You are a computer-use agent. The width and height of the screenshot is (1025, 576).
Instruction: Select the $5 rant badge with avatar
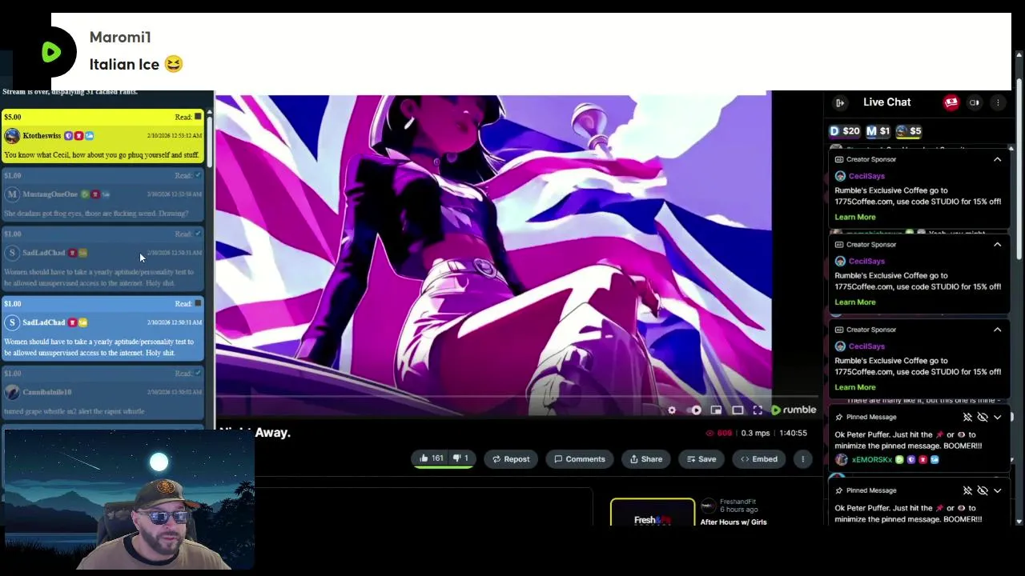(x=909, y=131)
